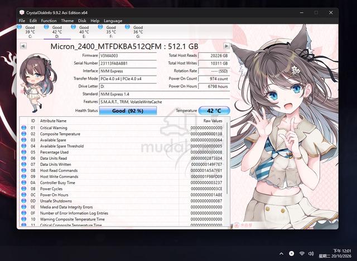Click the status icon for Data Units Written
357x261 pixels.
point(23,164)
